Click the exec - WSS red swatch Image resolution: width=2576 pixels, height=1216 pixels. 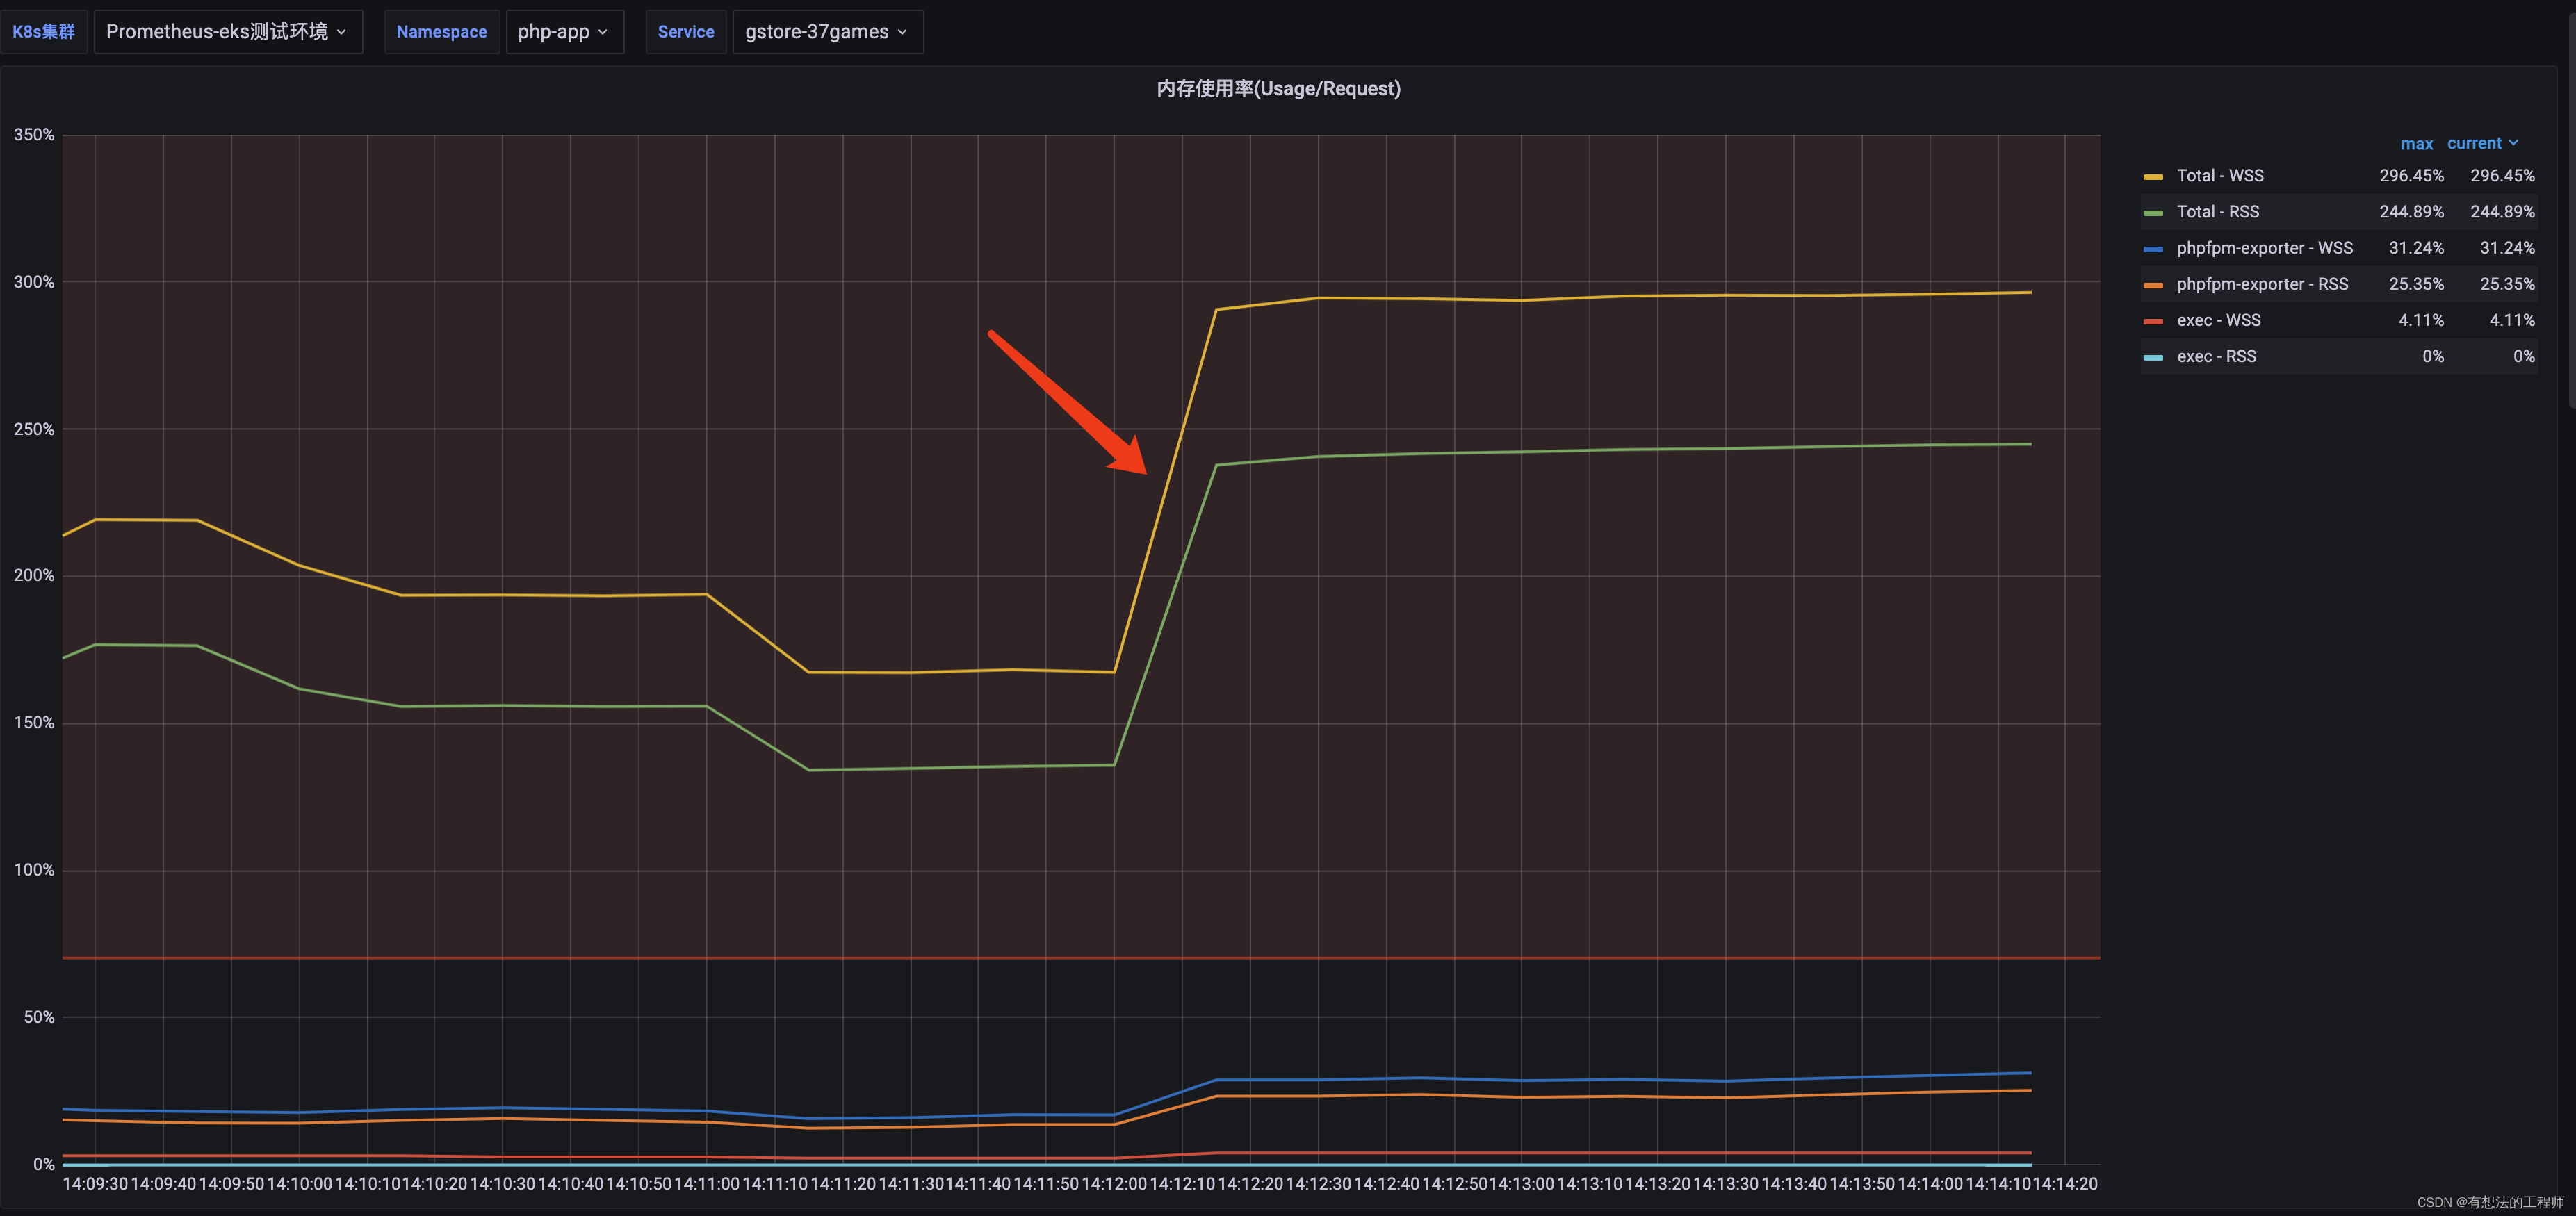[2153, 321]
